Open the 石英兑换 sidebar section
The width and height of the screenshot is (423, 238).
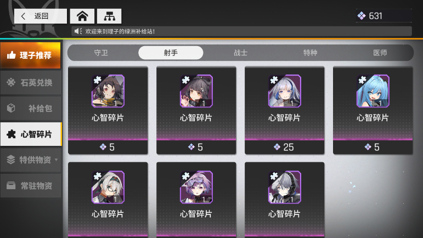tap(31, 82)
